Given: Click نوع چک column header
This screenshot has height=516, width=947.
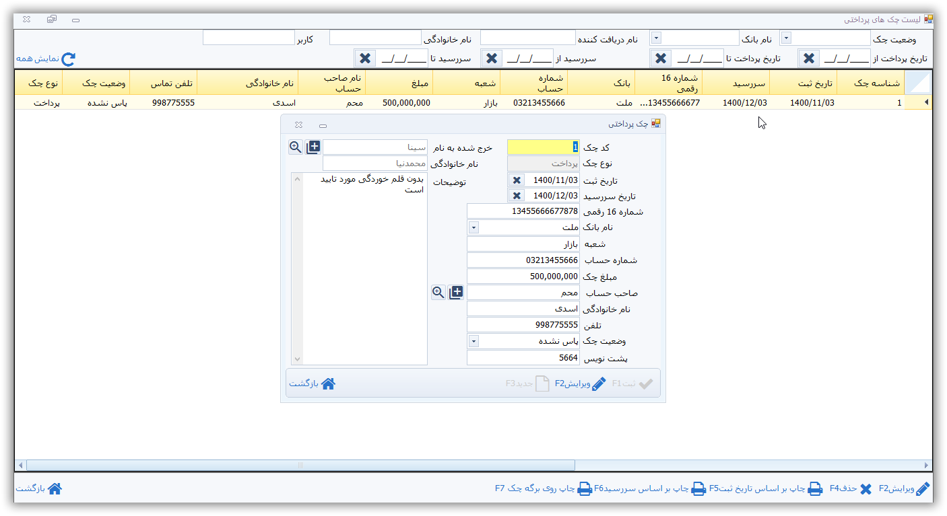Looking at the screenshot, I should pyautogui.click(x=38, y=83).
